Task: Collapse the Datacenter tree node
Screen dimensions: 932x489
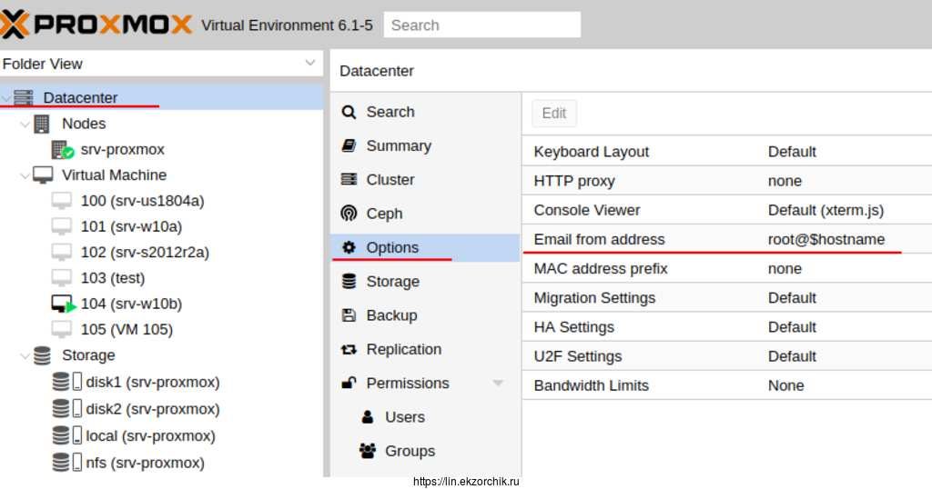Action: click(x=7, y=98)
